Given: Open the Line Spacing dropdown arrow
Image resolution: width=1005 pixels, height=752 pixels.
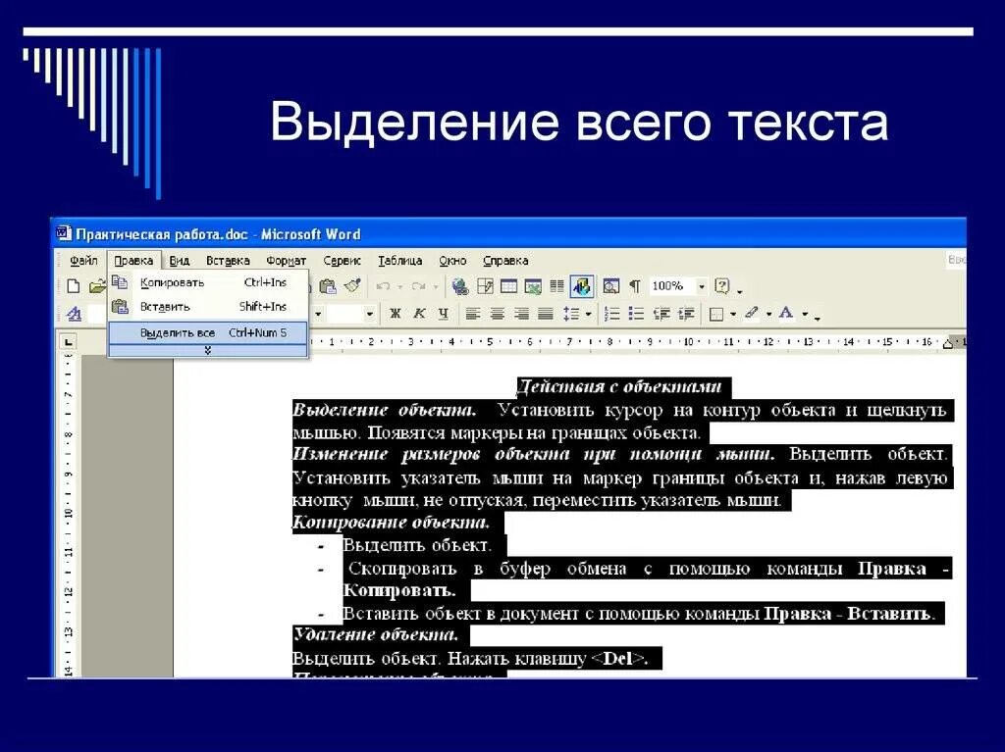Looking at the screenshot, I should point(588,315).
